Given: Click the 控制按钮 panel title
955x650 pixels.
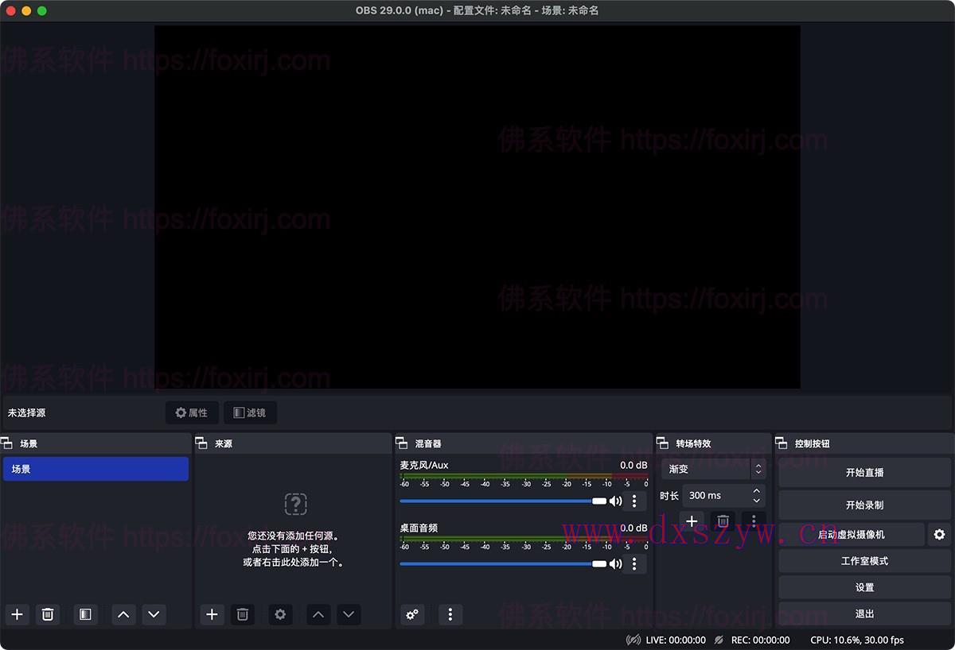Looking at the screenshot, I should [812, 443].
